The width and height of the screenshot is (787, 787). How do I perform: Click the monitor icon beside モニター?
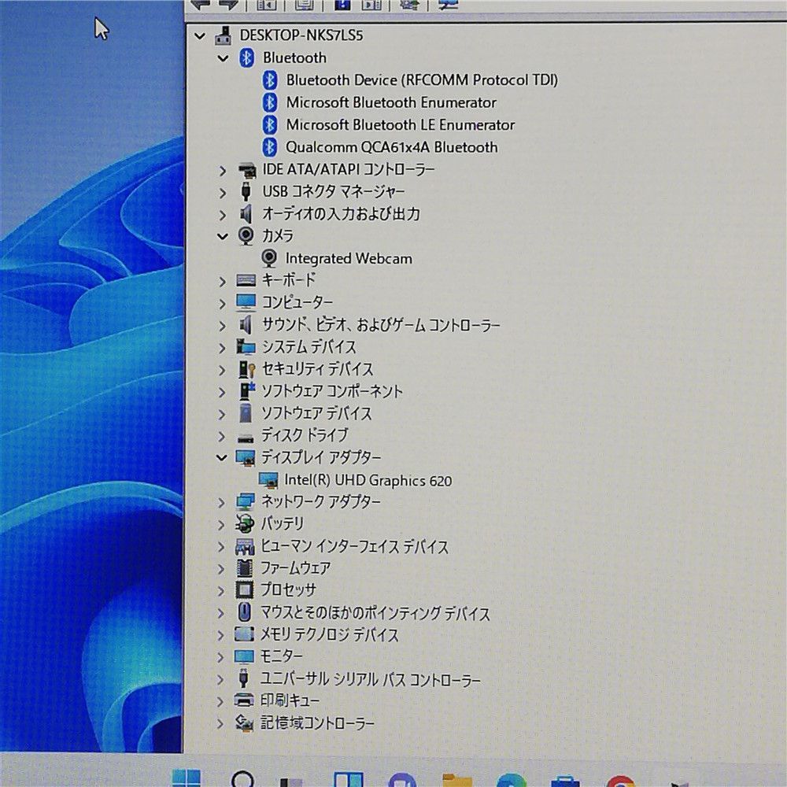245,657
